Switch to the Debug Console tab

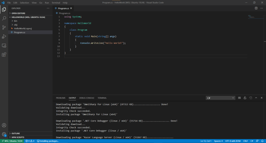87,98
